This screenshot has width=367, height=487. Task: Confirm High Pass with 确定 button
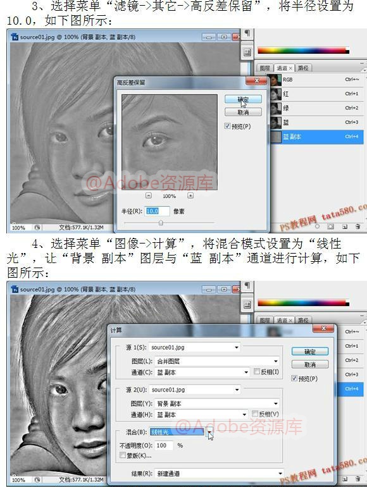(243, 99)
